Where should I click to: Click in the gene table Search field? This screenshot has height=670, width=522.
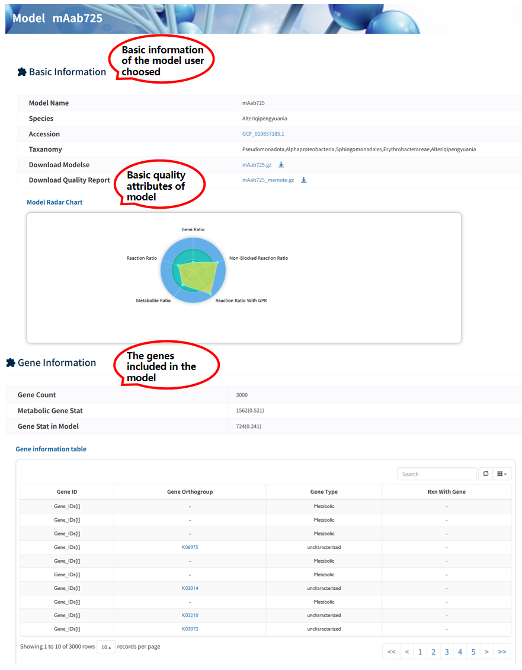[x=437, y=474]
